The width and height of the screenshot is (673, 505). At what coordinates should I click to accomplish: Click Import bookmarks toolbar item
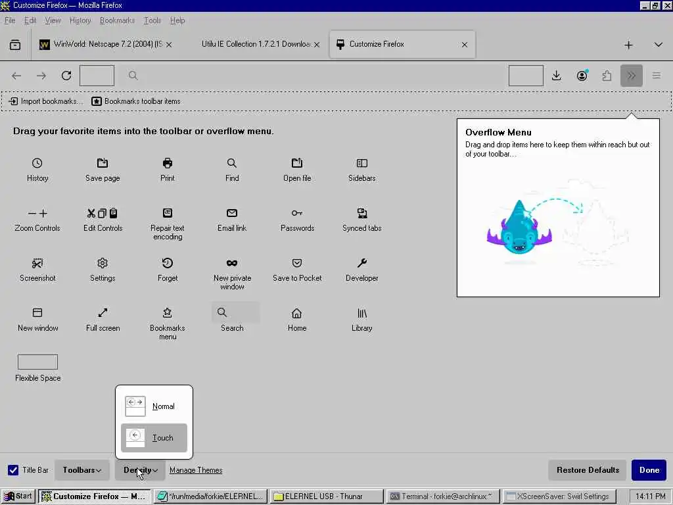coord(46,101)
